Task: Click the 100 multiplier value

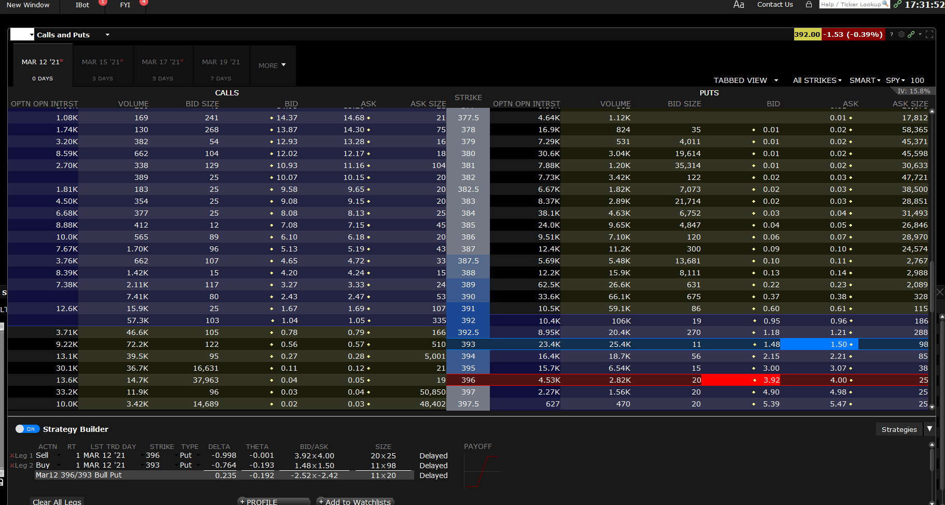Action: (918, 80)
